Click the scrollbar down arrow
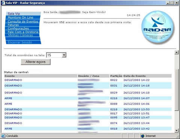The height and width of the screenshot is (139, 180). [x=177, y=131]
